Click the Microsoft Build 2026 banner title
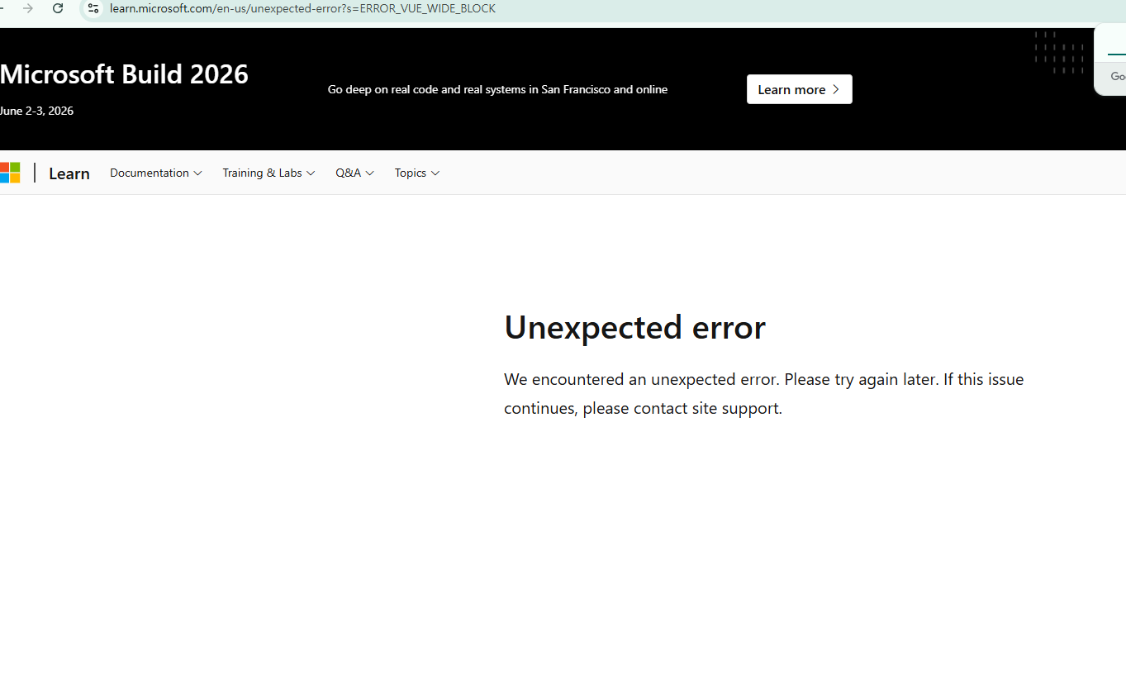This screenshot has width=1126, height=688. (124, 74)
